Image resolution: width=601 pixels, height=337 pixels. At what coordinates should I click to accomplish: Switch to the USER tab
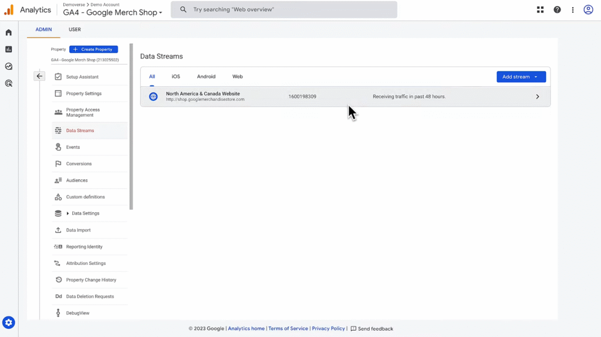(75, 29)
